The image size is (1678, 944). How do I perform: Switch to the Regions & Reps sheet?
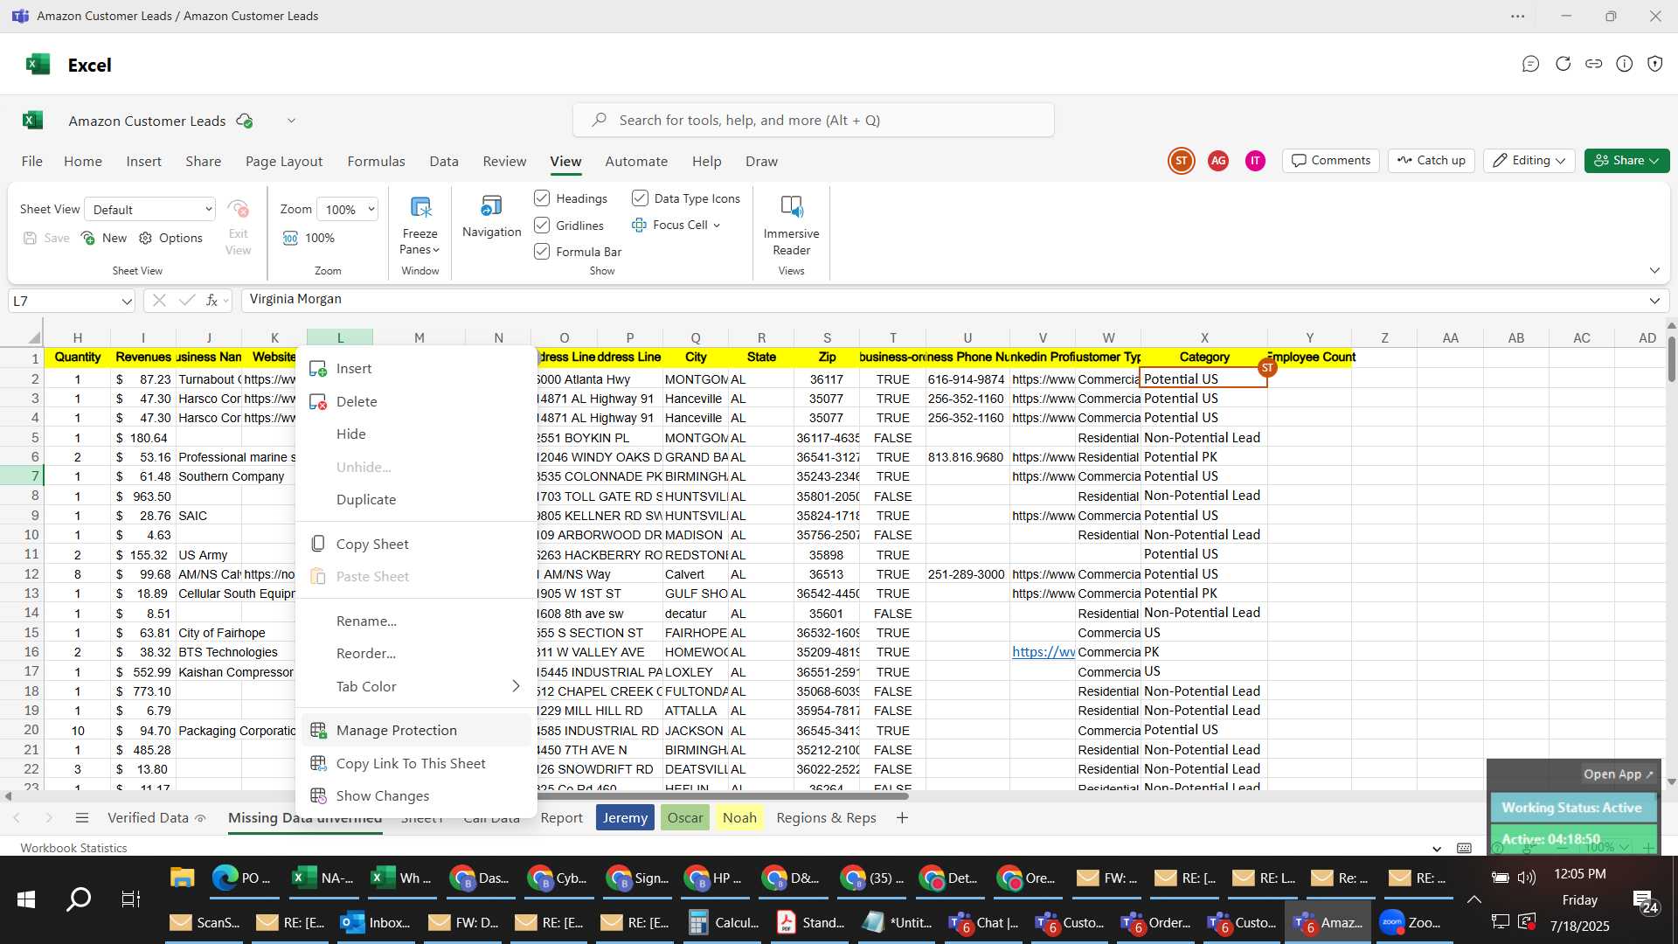[x=826, y=817]
